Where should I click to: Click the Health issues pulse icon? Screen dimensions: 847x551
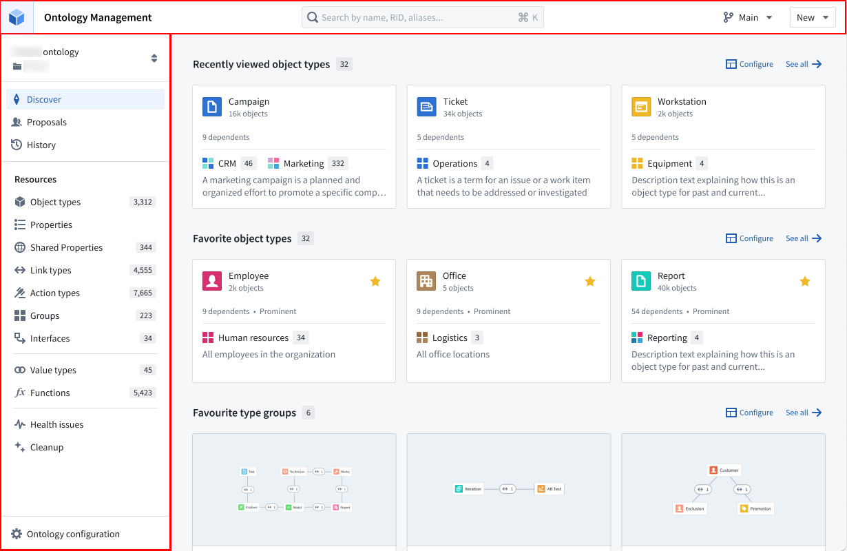click(x=20, y=424)
